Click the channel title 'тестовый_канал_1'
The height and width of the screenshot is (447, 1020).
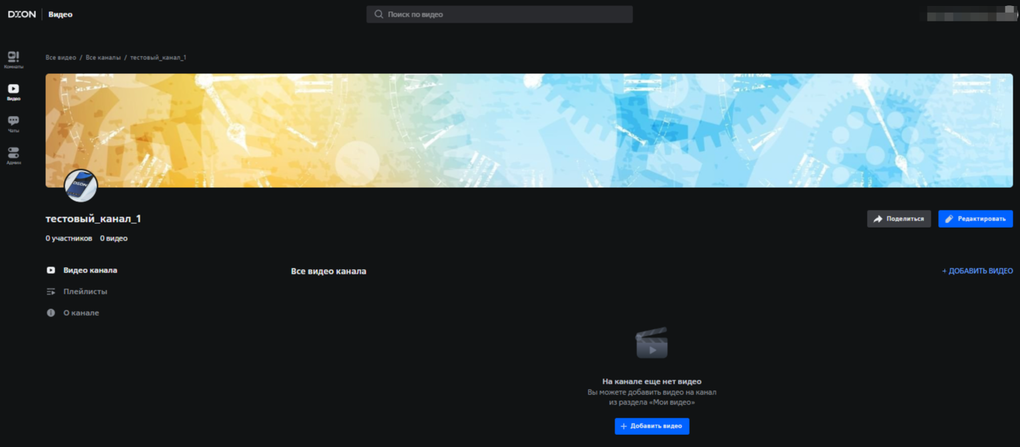[x=93, y=219]
